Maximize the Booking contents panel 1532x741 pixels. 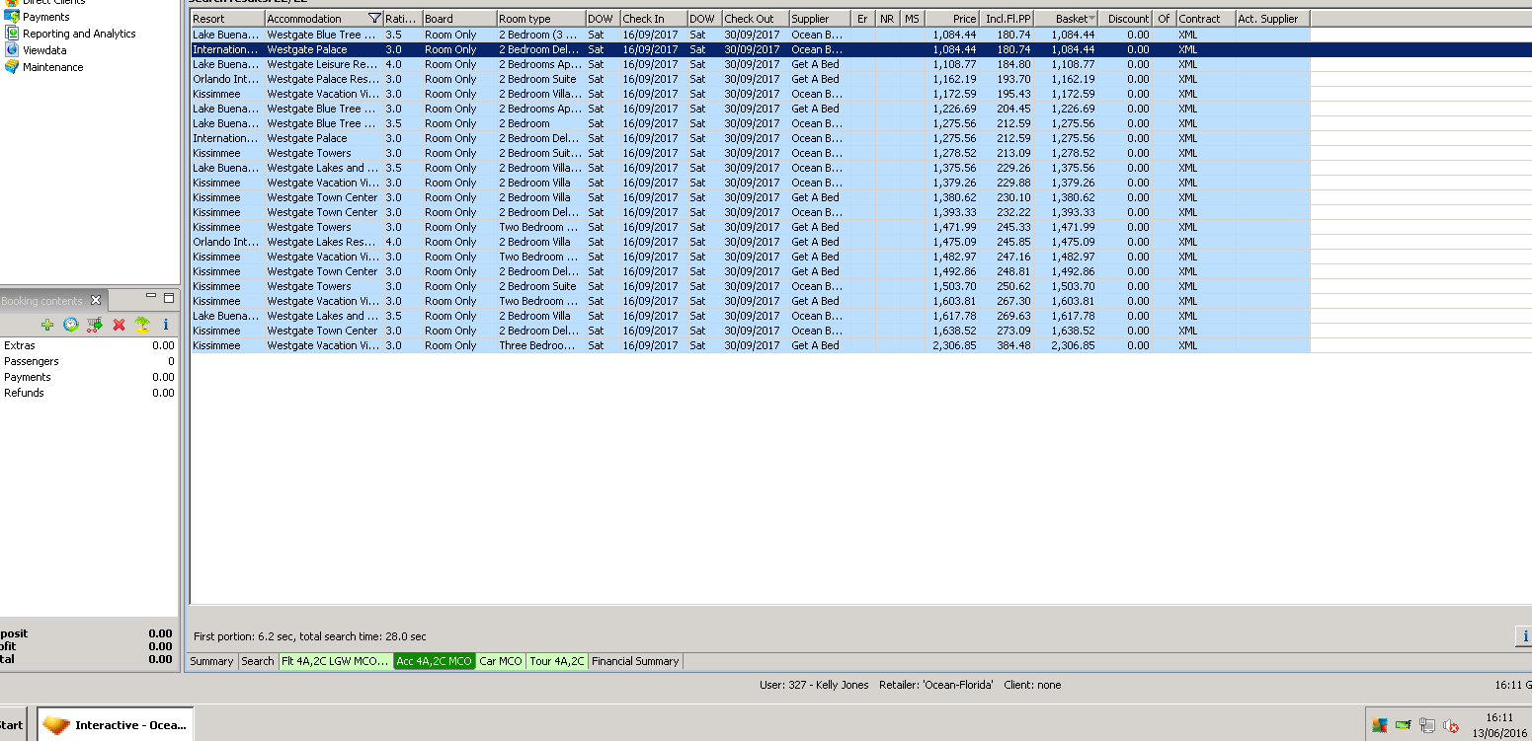(x=168, y=298)
